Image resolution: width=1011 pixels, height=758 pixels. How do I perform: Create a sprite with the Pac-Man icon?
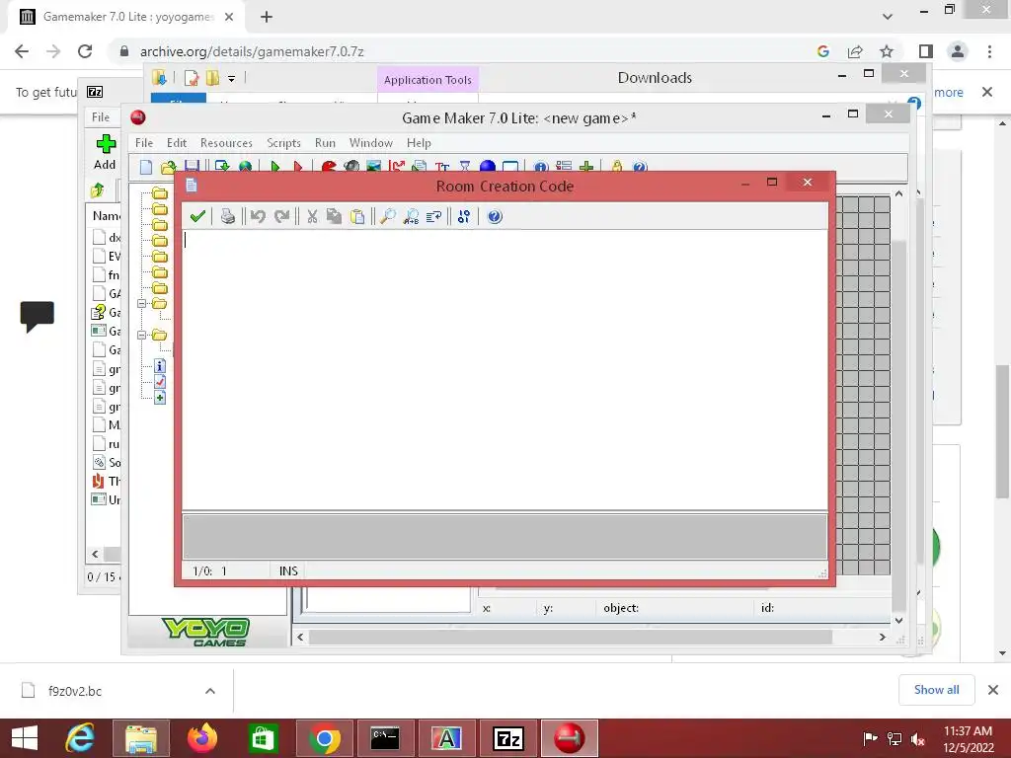point(329,167)
